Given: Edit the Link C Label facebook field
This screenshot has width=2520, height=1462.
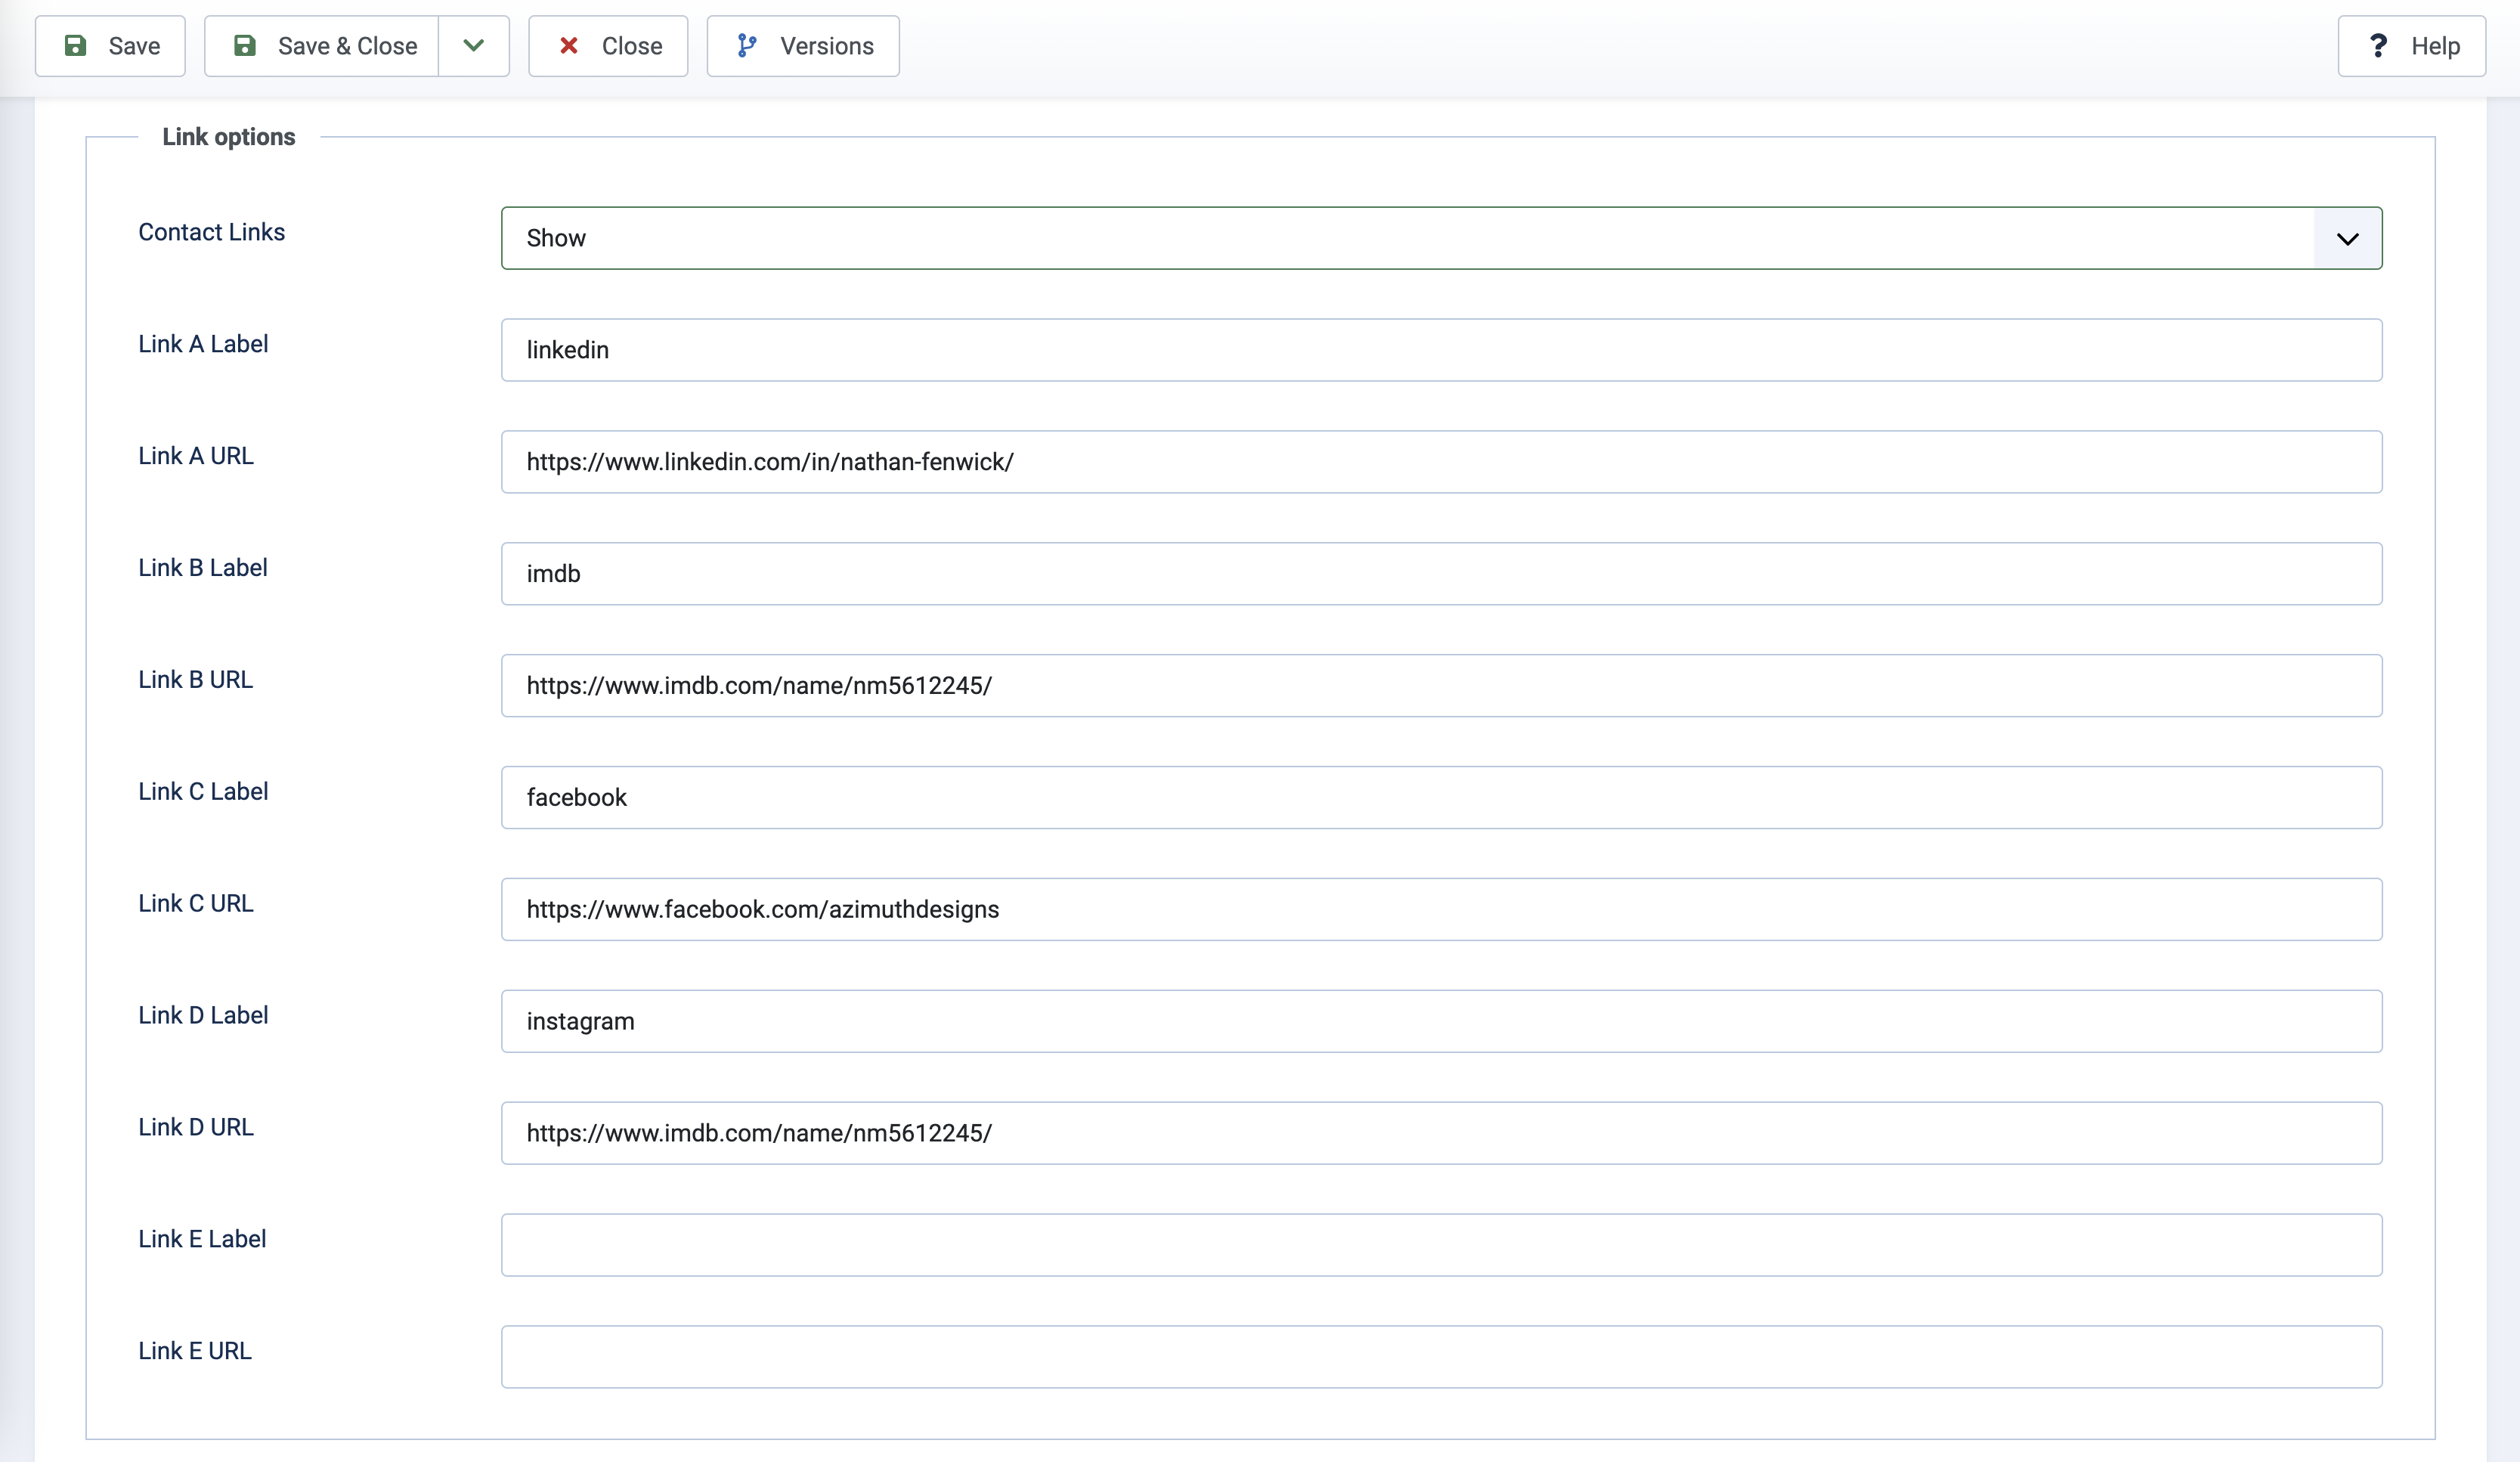Looking at the screenshot, I should click(1440, 798).
